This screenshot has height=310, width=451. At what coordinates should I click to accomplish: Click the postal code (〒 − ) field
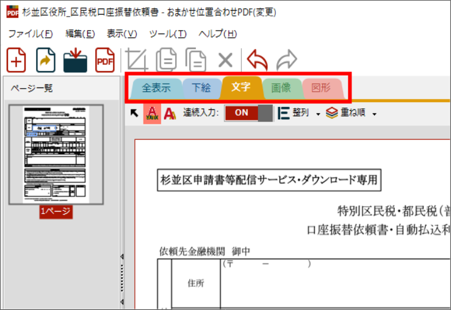click(x=267, y=264)
